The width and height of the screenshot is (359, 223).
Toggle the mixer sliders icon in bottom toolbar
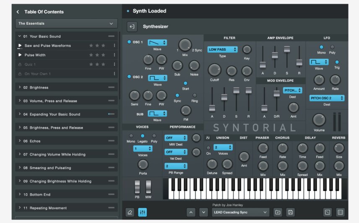[143, 212]
